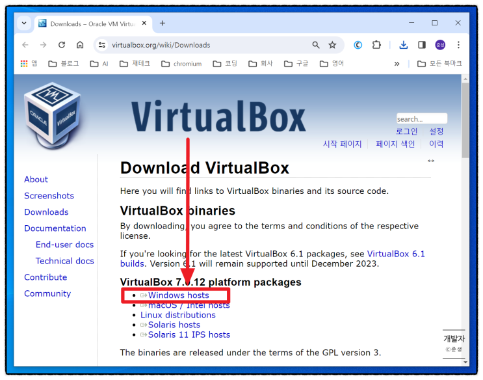Follow the VirtualBox 6.1 builds link
Screen dimensions: 483x380
396,254
